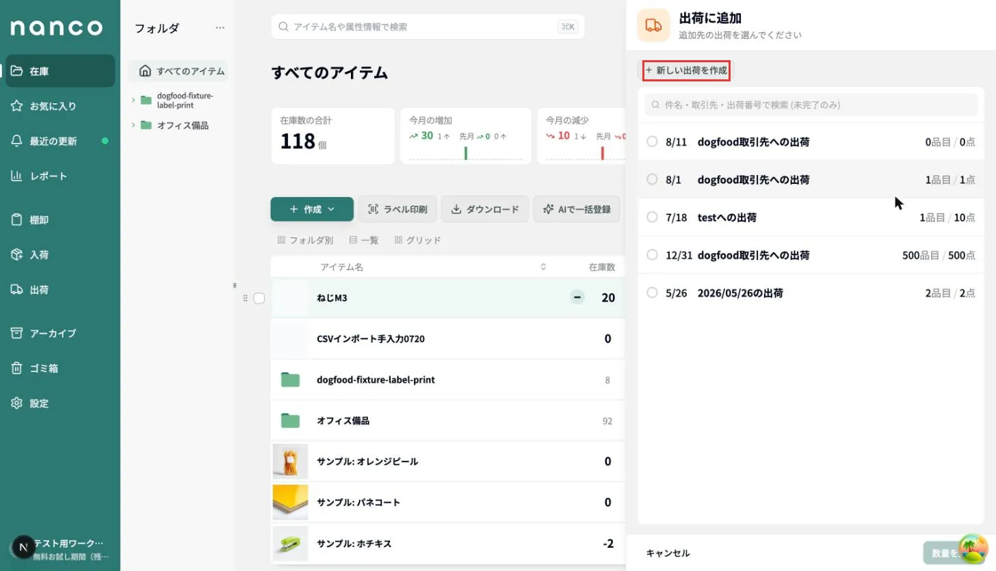Viewport: 996px width, 571px height.
Task: Select the 5/26 2026/05/26の出荷 radio button
Action: point(652,293)
